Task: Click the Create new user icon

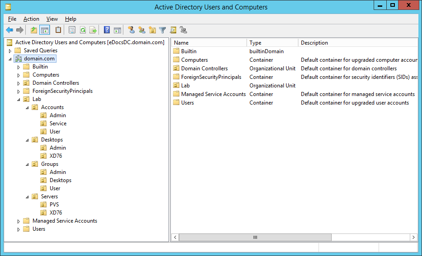Action: point(131,30)
